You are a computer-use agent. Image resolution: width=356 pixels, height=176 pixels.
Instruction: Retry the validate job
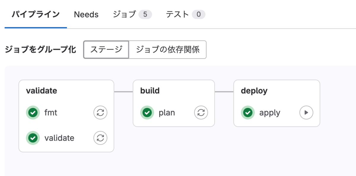tap(100, 138)
